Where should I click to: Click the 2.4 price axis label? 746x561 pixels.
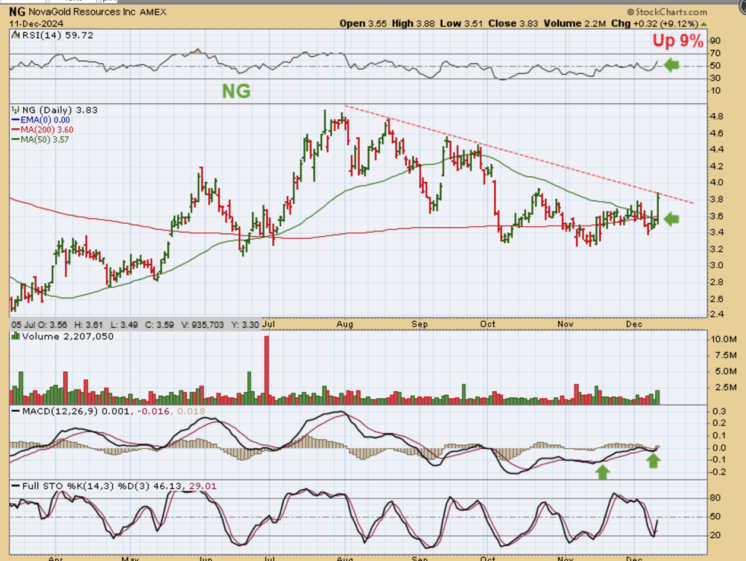pos(717,314)
